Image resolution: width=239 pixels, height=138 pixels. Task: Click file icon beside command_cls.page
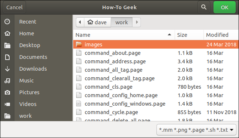pos(79,87)
